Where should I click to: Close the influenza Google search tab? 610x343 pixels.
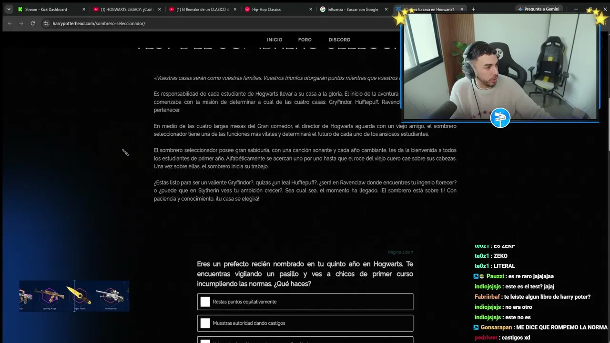click(386, 9)
